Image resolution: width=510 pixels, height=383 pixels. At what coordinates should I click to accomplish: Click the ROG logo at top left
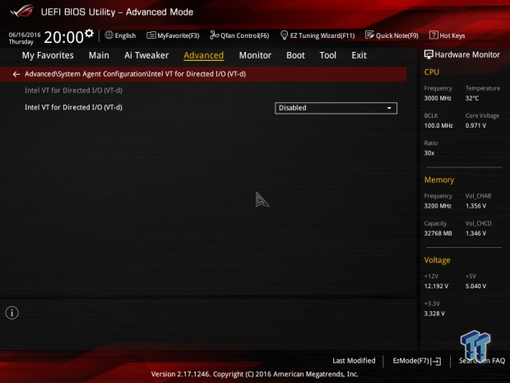(x=22, y=11)
